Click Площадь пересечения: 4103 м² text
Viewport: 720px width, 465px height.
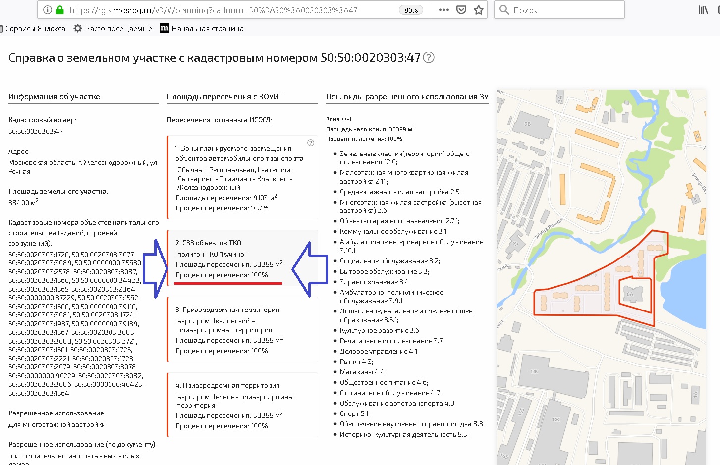pyautogui.click(x=226, y=197)
